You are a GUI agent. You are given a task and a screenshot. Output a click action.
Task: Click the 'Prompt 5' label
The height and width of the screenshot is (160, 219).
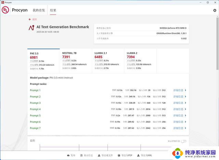[35, 115]
